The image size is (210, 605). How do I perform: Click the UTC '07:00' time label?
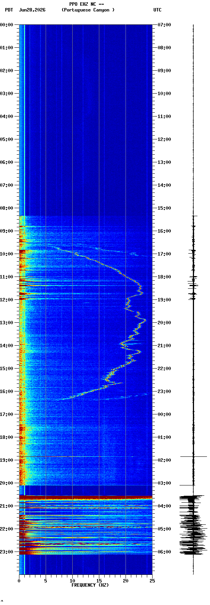point(164,25)
